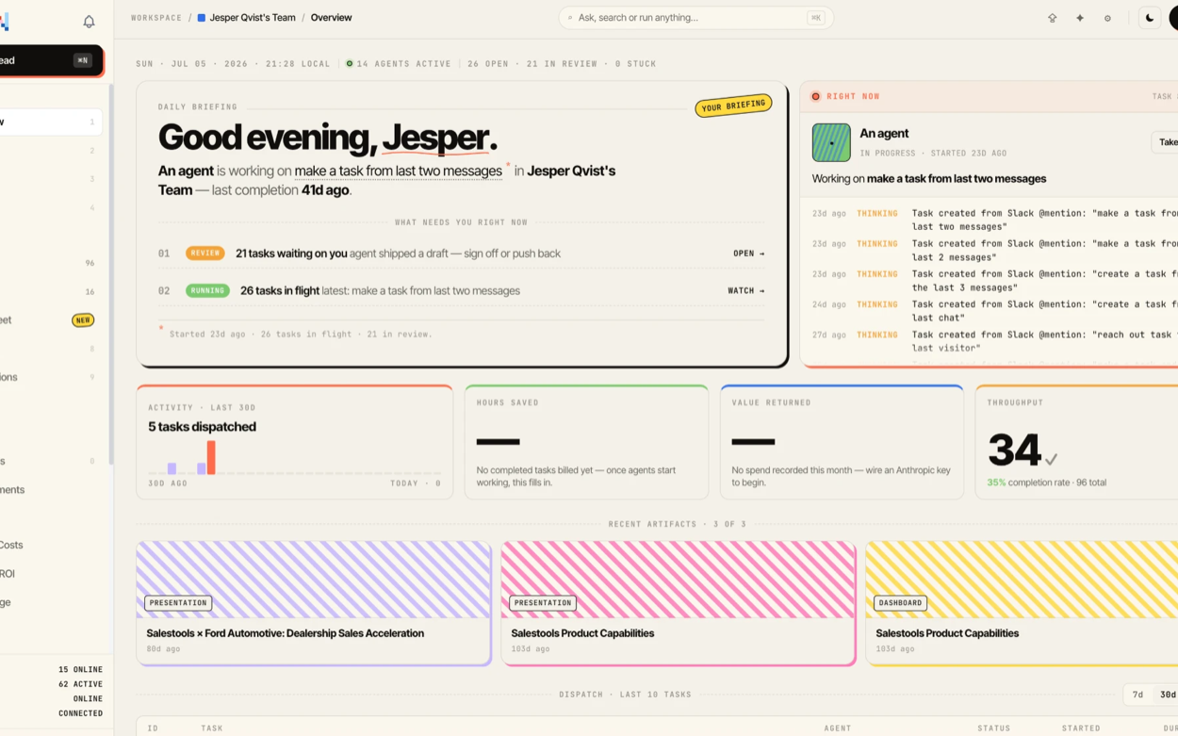Click the red Right Now recording indicator
Screen dimensions: 1178x736
(816, 96)
